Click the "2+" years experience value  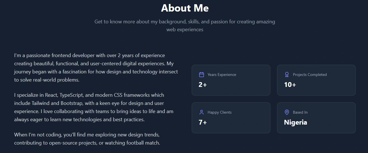[203, 85]
